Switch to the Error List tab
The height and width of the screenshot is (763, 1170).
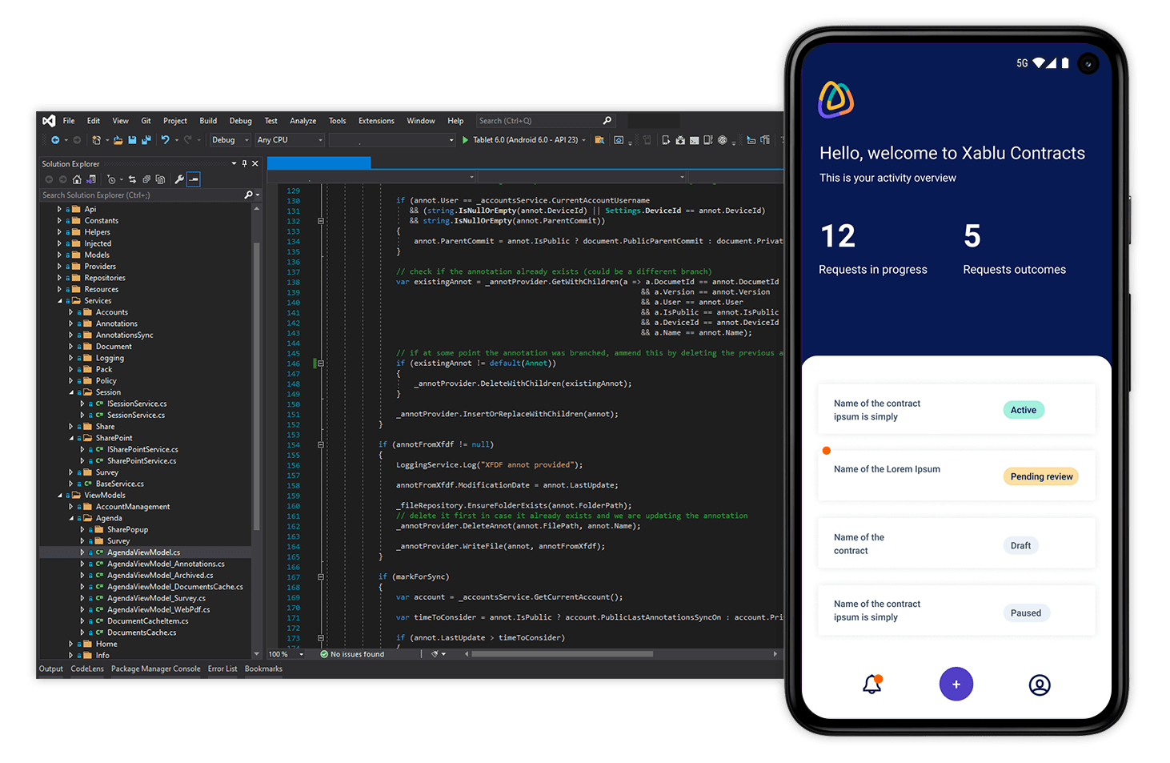222,669
